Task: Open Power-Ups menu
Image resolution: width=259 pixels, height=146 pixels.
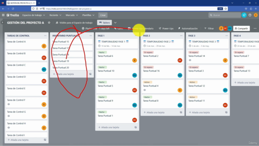Action: 166,28
